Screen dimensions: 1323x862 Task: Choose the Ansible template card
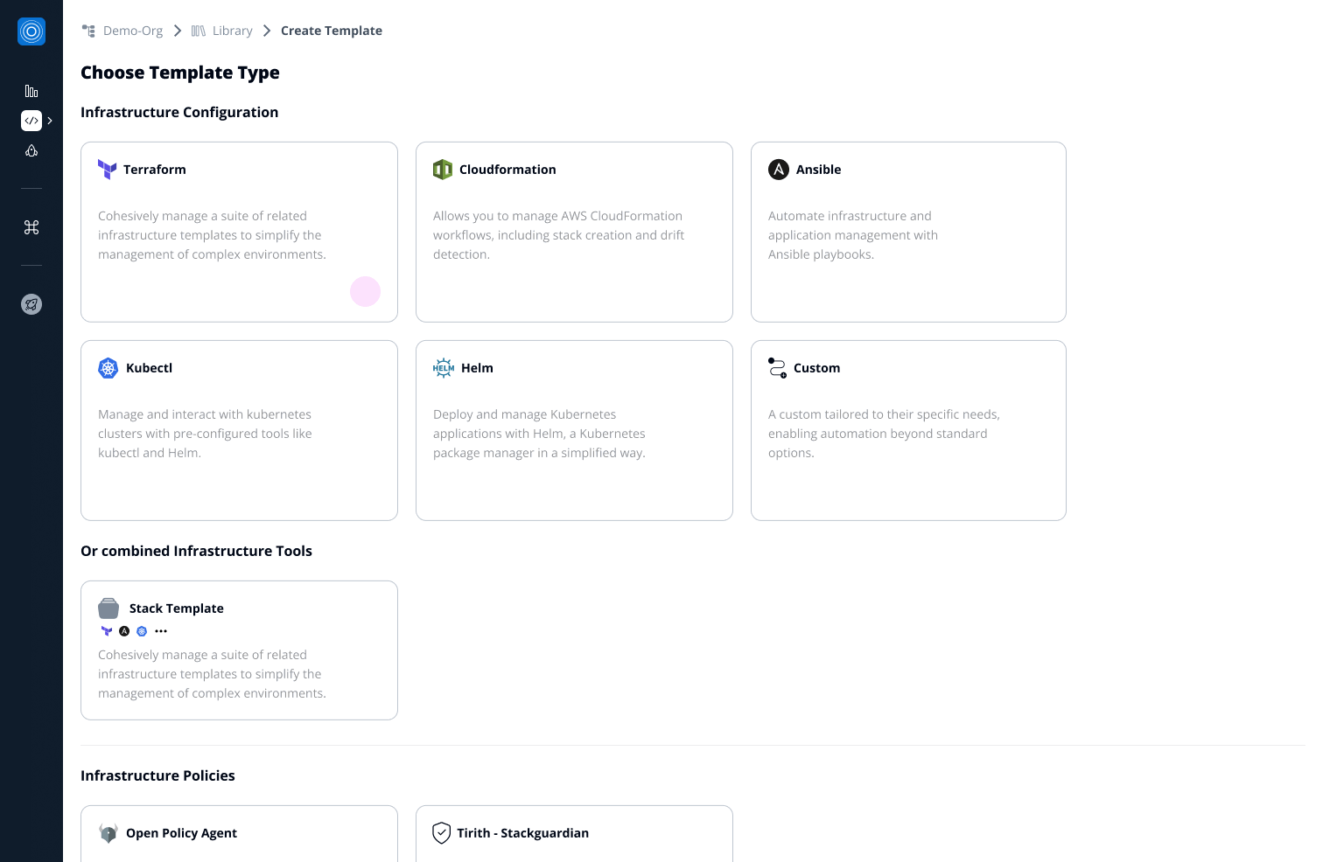pos(908,232)
